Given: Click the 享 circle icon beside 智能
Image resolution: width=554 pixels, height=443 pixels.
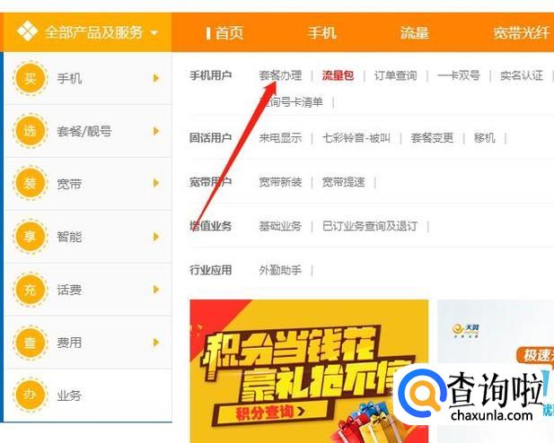Looking at the screenshot, I should (30, 236).
